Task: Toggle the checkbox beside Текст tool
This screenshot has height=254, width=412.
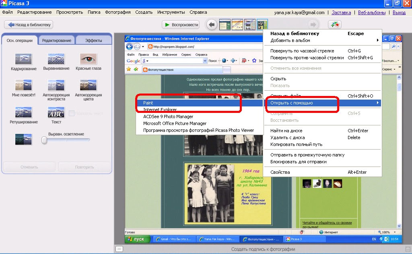Action: click(x=72, y=113)
